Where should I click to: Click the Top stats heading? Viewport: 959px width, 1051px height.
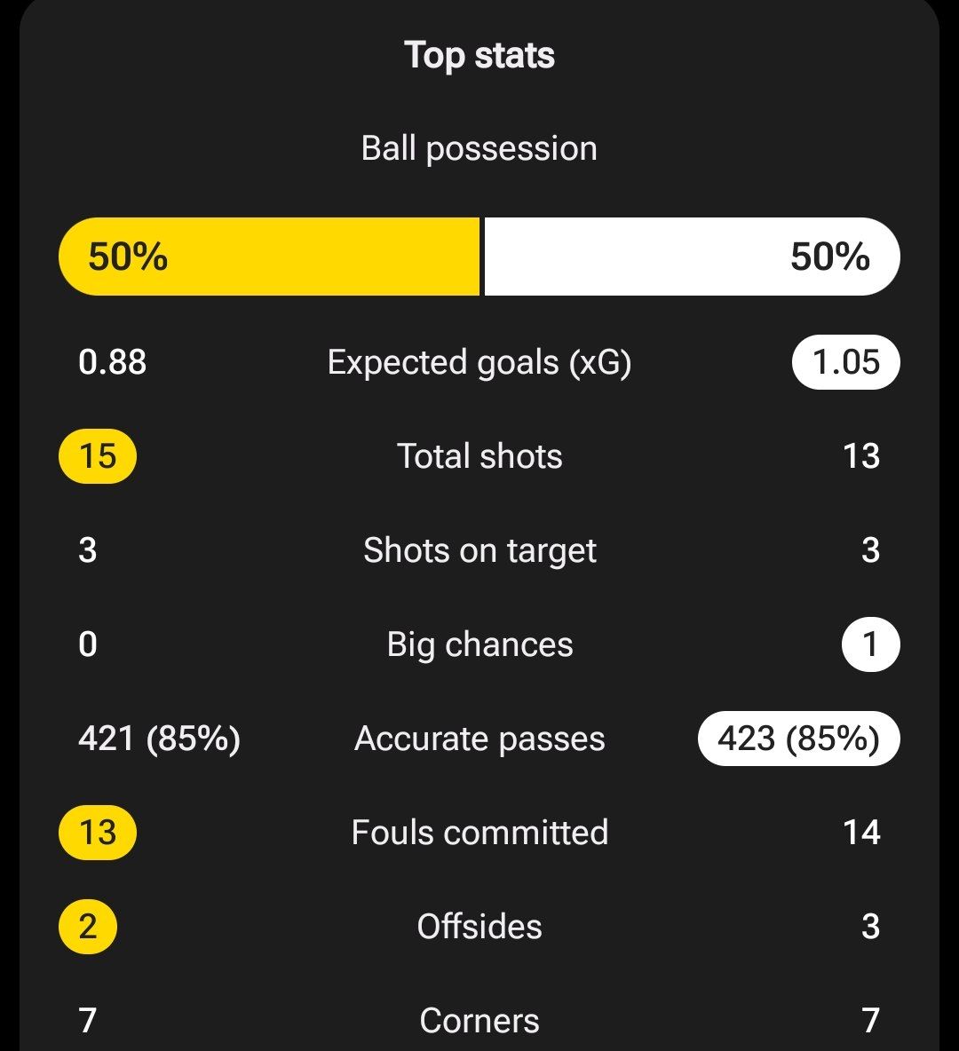point(479,55)
